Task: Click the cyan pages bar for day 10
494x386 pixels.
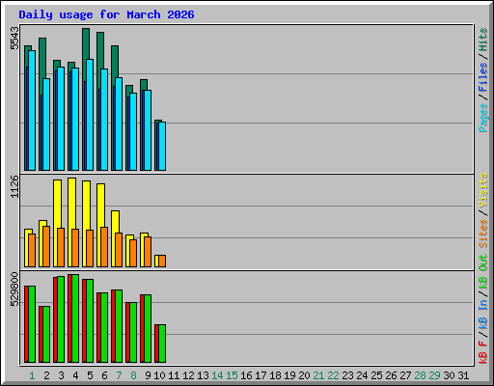Action: tap(162, 146)
